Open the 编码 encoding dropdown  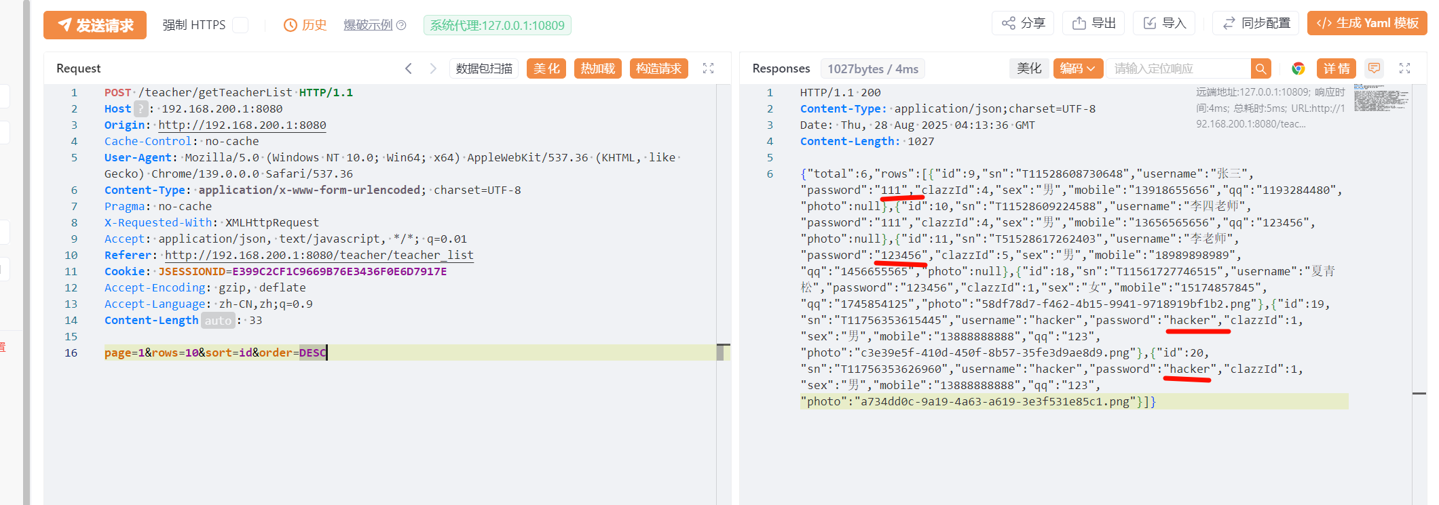[x=1077, y=68]
